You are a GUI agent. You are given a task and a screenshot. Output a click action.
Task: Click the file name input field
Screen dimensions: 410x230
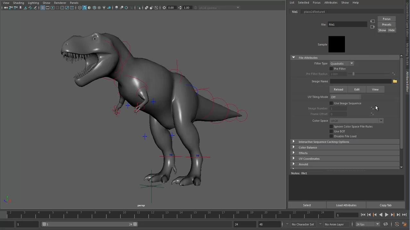(347, 25)
